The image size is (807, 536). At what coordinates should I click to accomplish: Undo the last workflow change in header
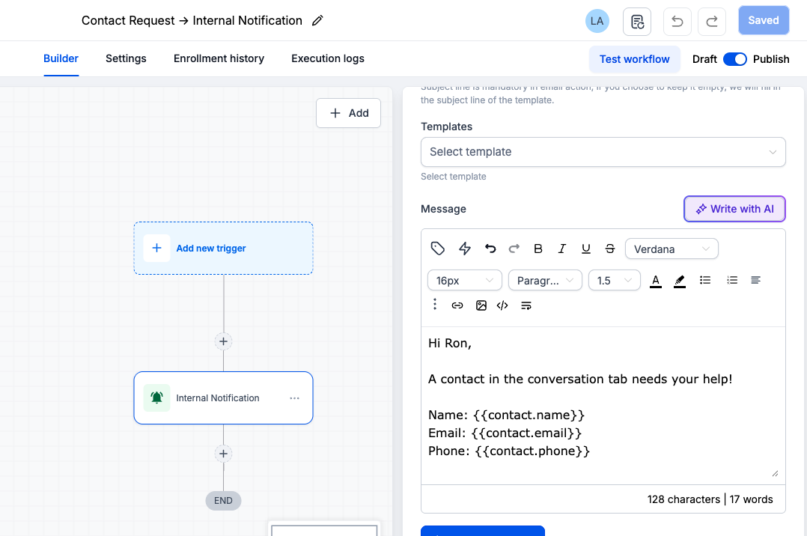677,22
